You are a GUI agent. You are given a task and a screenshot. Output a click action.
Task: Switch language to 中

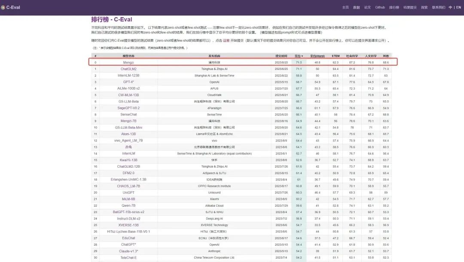click(450, 7)
